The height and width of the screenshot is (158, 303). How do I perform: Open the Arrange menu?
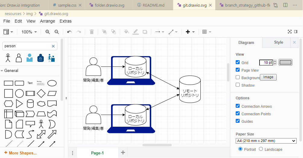[x=48, y=21]
